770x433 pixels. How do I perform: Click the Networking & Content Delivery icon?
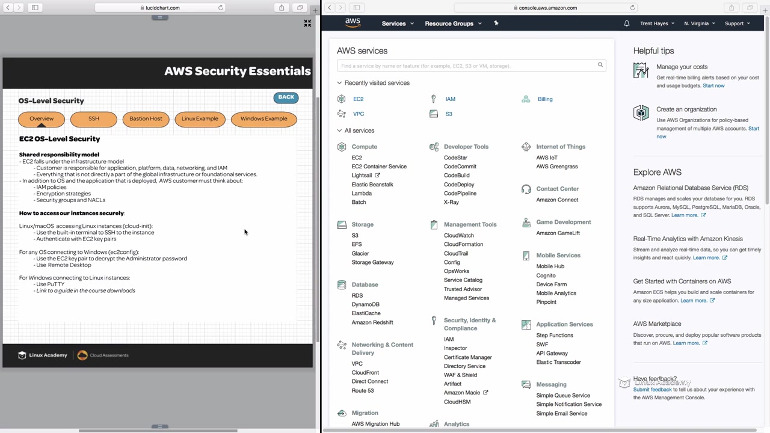[342, 345]
